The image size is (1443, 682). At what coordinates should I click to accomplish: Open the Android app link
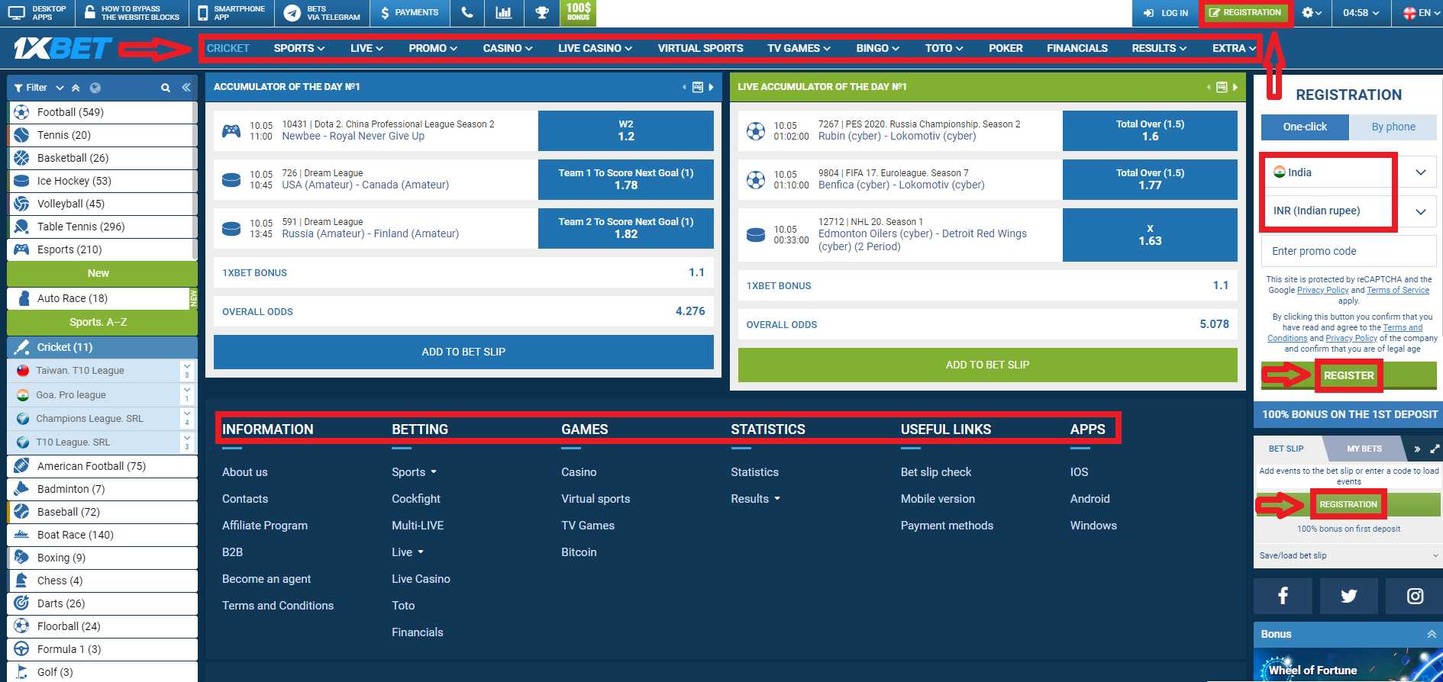tap(1090, 499)
